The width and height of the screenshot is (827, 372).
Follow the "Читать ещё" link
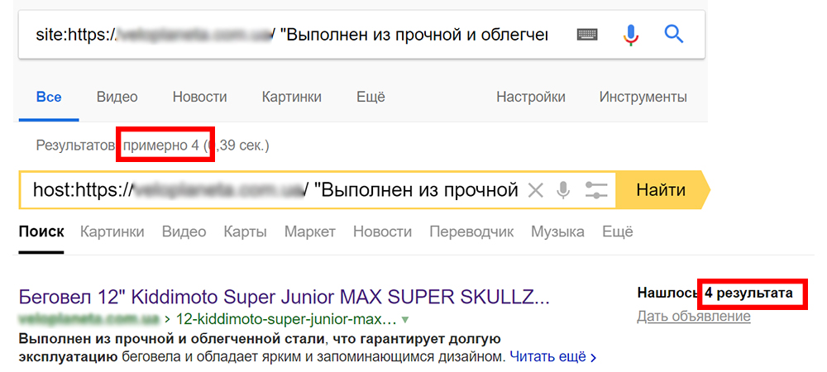tap(552, 357)
